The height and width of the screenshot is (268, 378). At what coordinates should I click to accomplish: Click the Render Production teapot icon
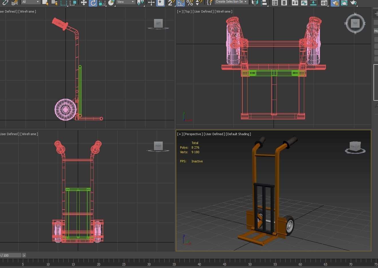click(353, 3)
